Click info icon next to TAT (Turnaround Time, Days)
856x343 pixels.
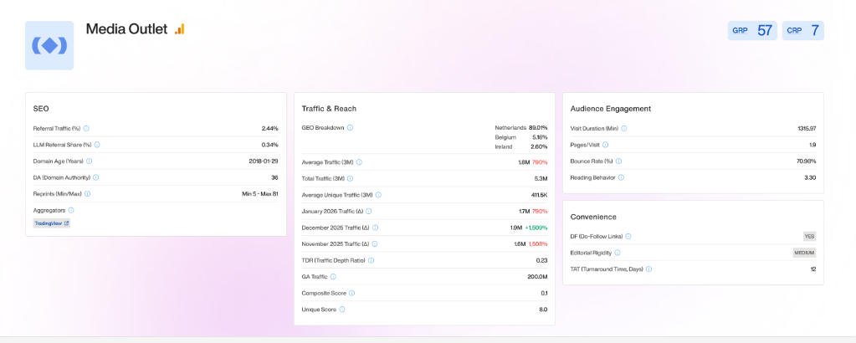click(648, 269)
